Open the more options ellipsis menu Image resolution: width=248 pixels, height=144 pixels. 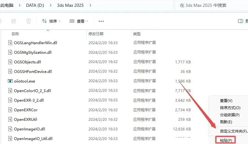click(x=101, y=21)
